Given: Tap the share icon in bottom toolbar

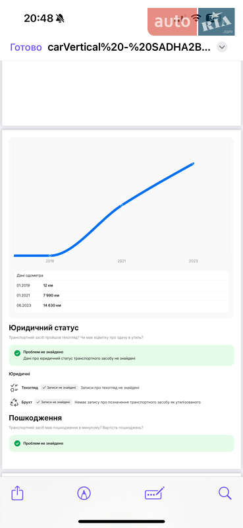Looking at the screenshot, I should [17, 494].
